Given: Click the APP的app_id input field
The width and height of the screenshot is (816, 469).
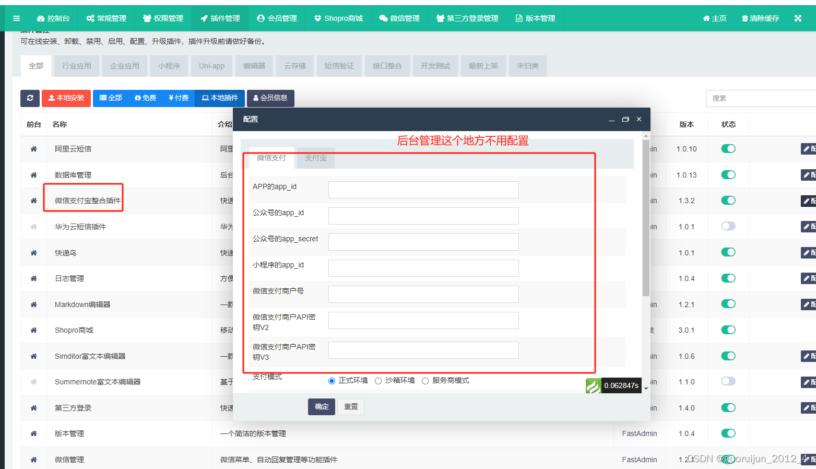Looking at the screenshot, I should (x=423, y=190).
